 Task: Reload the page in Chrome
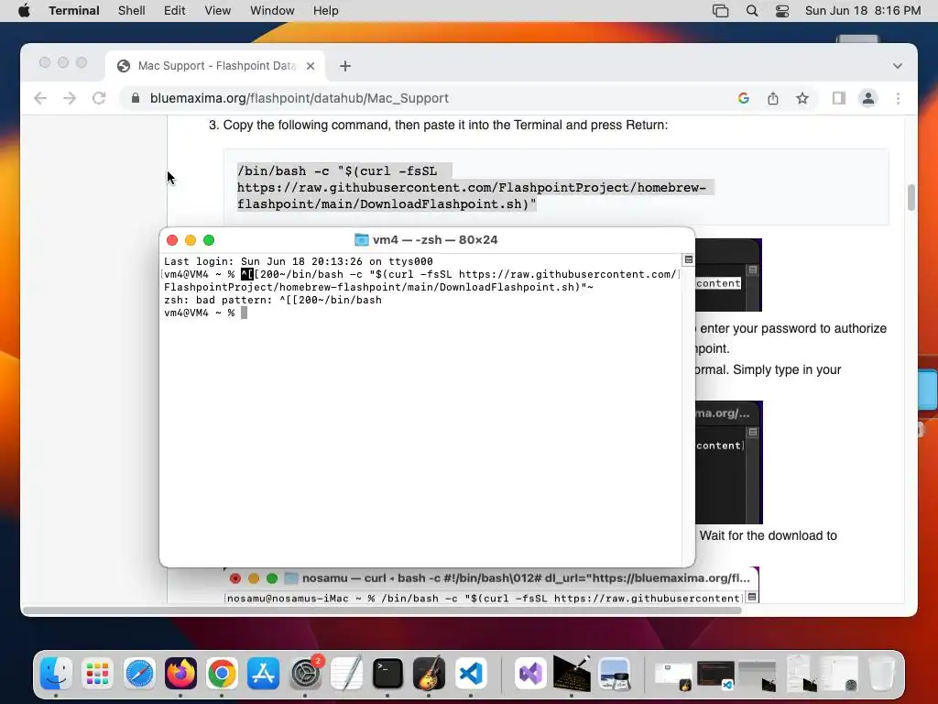99,98
